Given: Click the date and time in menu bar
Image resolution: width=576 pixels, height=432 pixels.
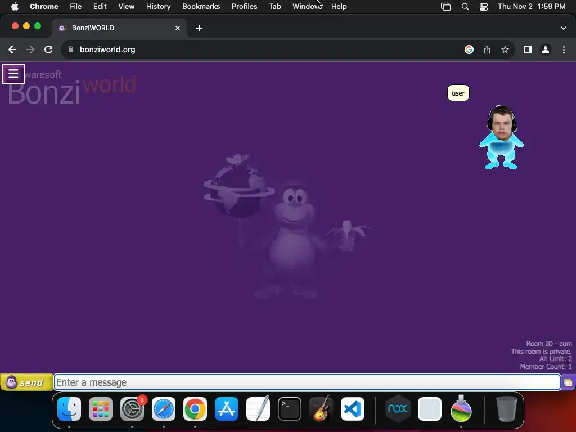Looking at the screenshot, I should (532, 7).
